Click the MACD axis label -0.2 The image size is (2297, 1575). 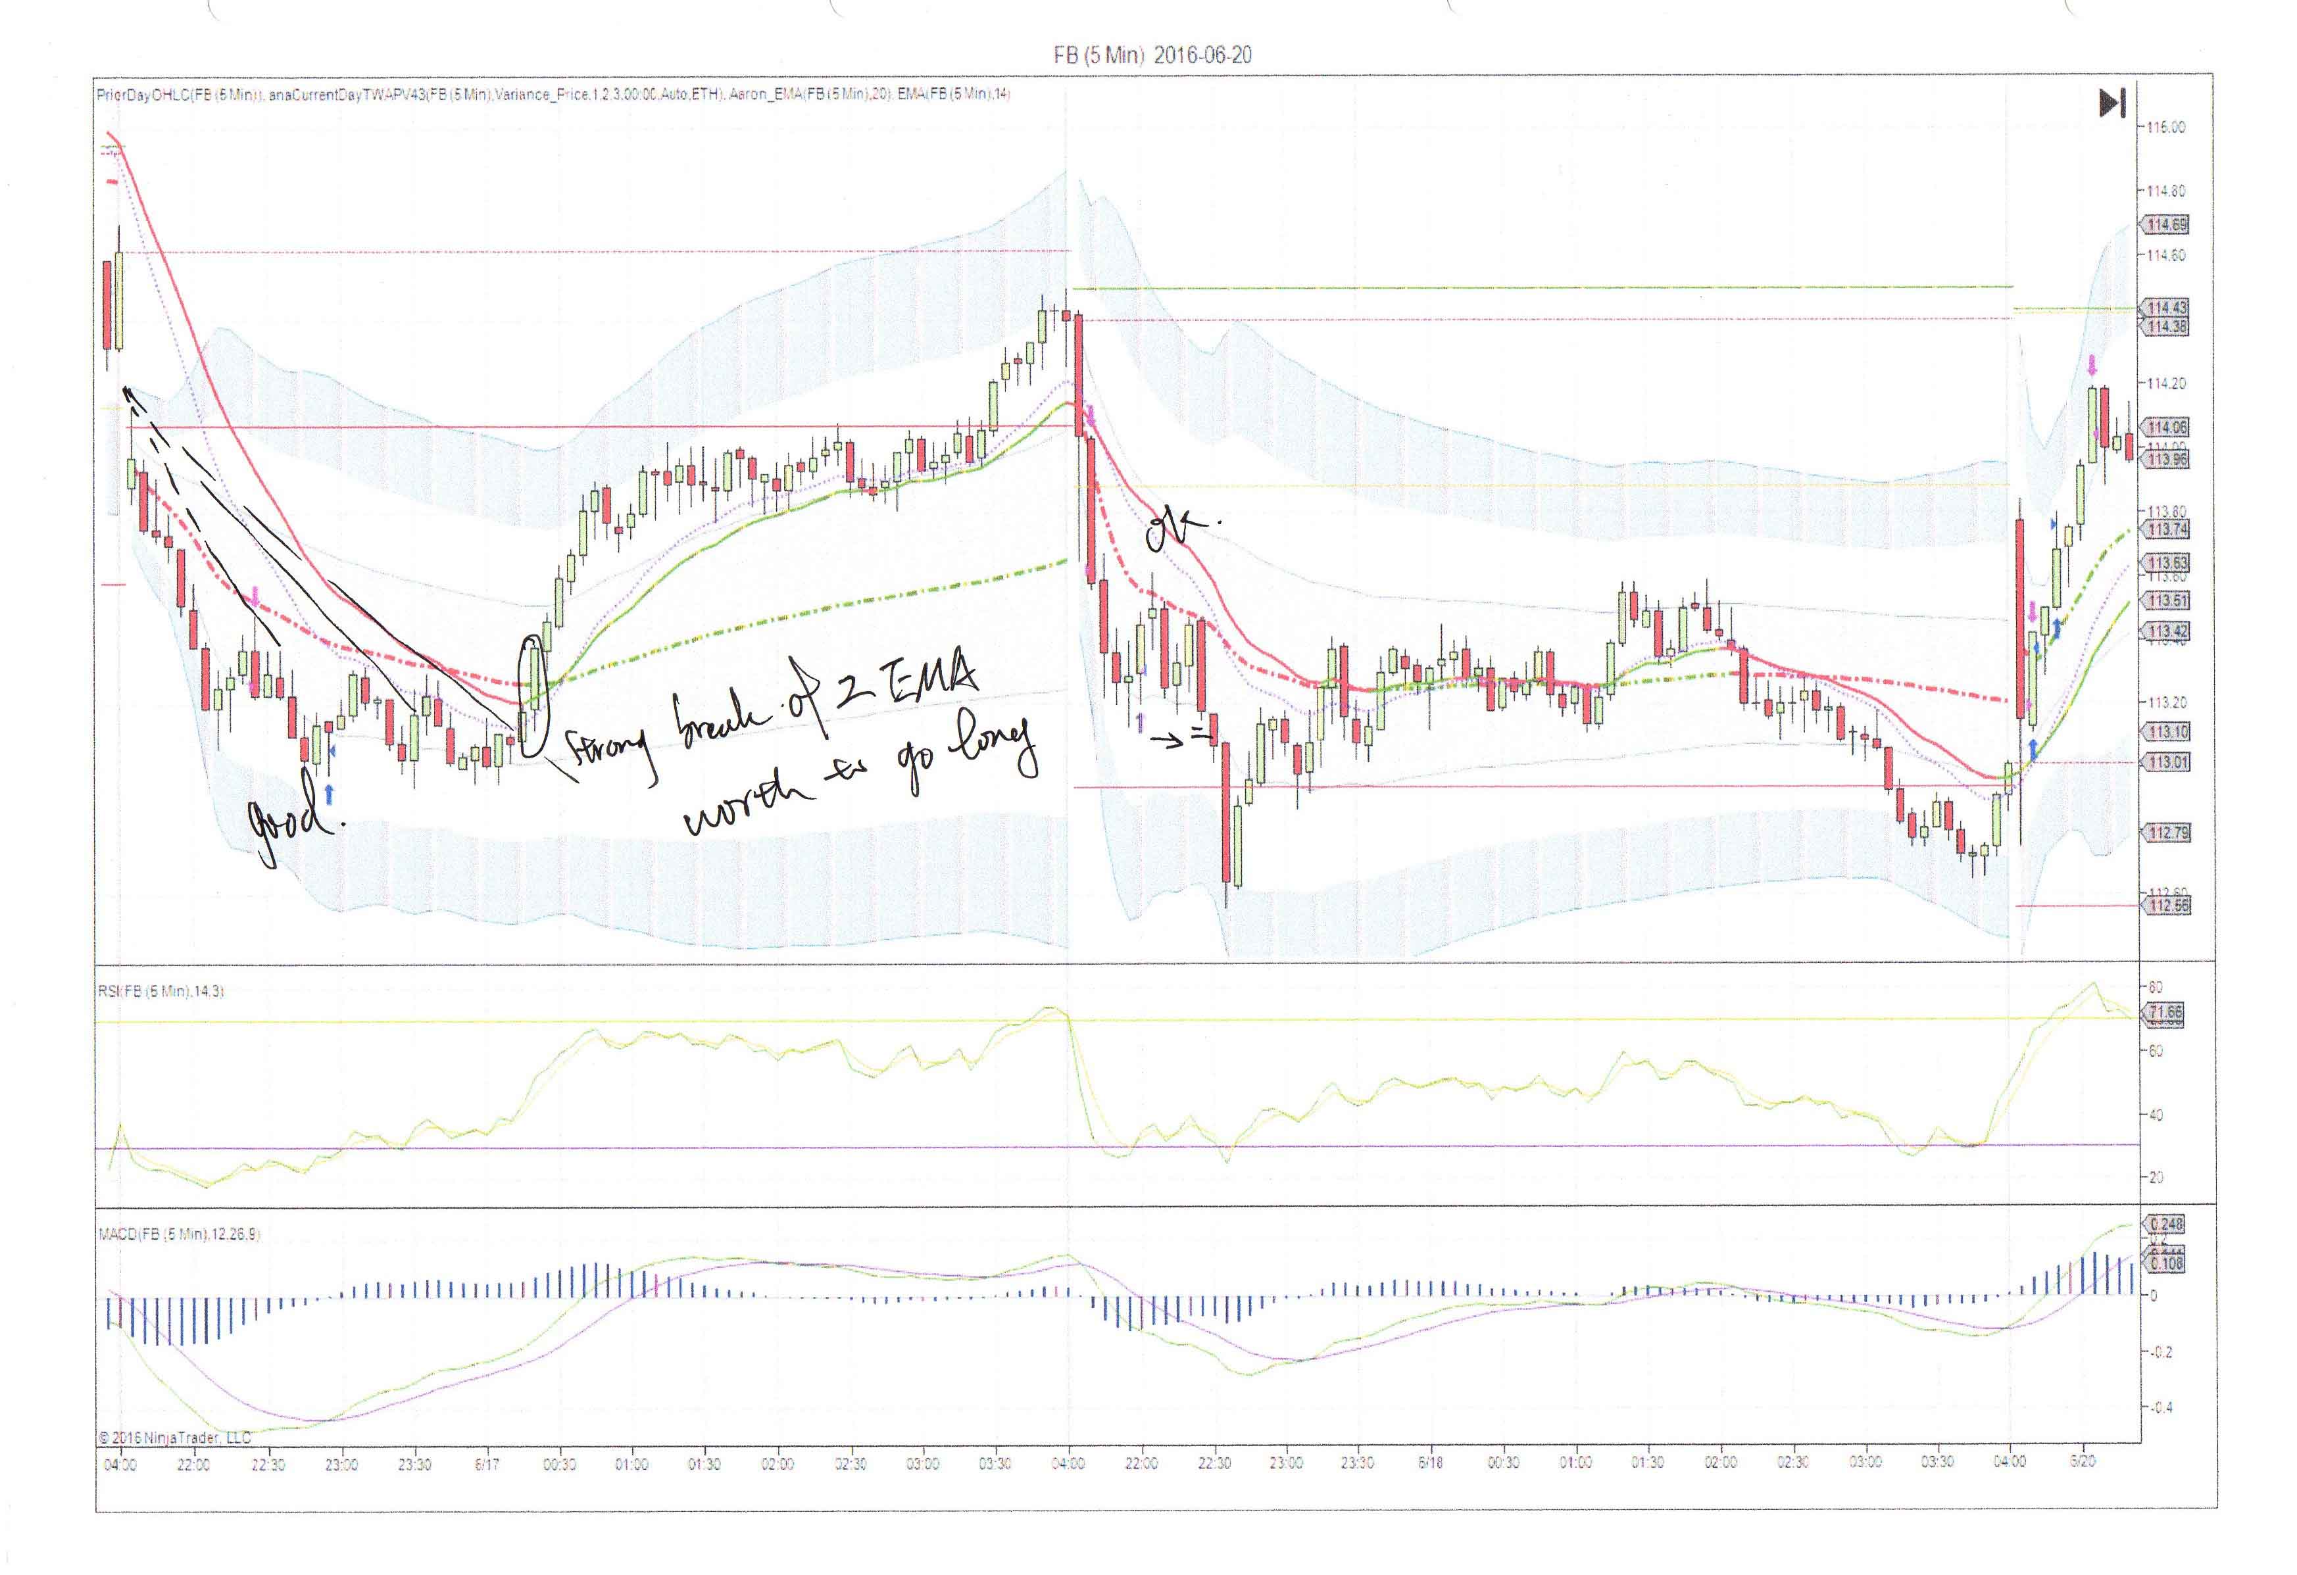coord(2161,1353)
